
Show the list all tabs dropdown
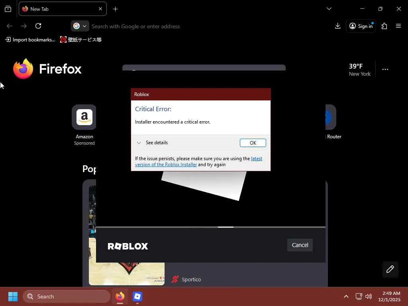329,9
